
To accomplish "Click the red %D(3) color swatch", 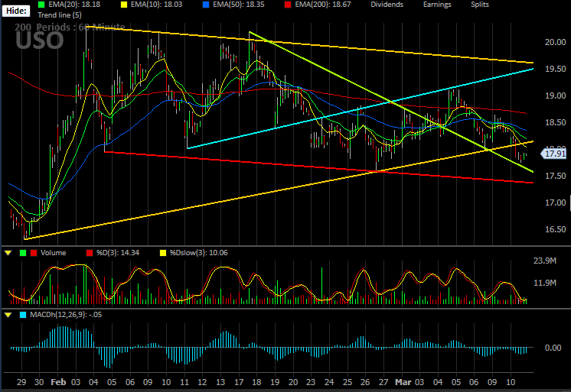I will [x=90, y=253].
